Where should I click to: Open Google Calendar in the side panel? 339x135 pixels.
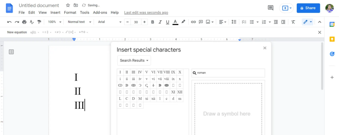(x=332, y=24)
